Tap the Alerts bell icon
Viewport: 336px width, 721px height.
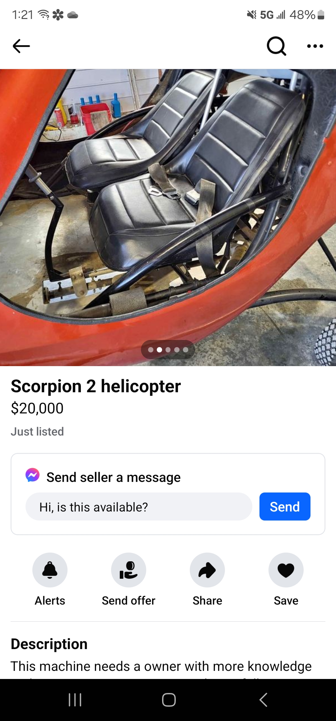point(50,570)
